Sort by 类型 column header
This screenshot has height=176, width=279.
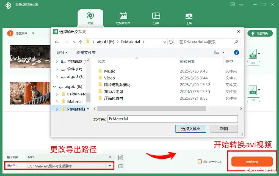pyautogui.click(x=229, y=62)
